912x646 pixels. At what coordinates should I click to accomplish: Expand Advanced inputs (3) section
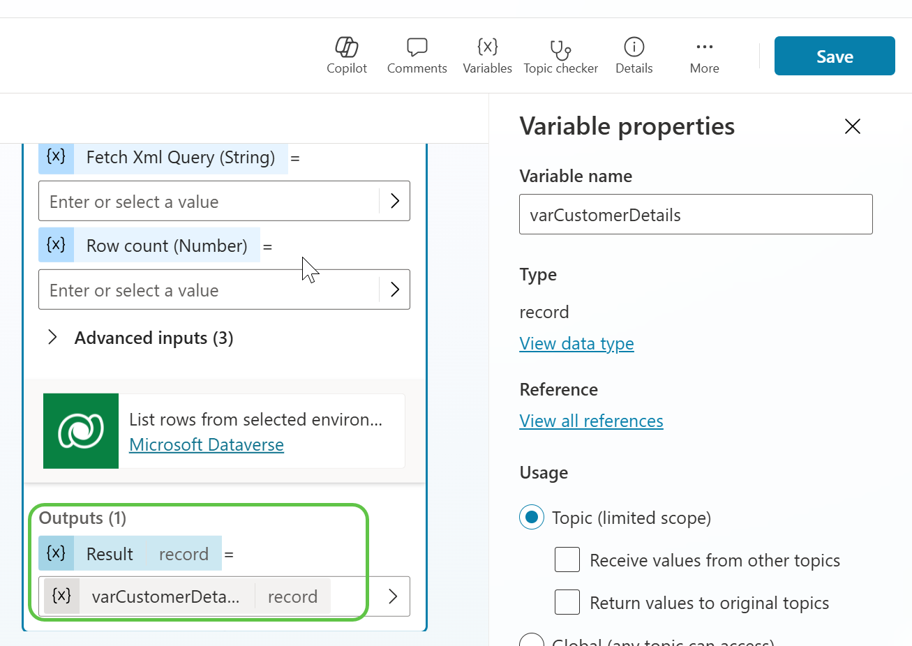(x=52, y=338)
